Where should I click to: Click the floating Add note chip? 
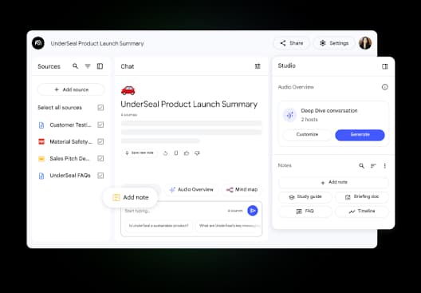click(131, 197)
